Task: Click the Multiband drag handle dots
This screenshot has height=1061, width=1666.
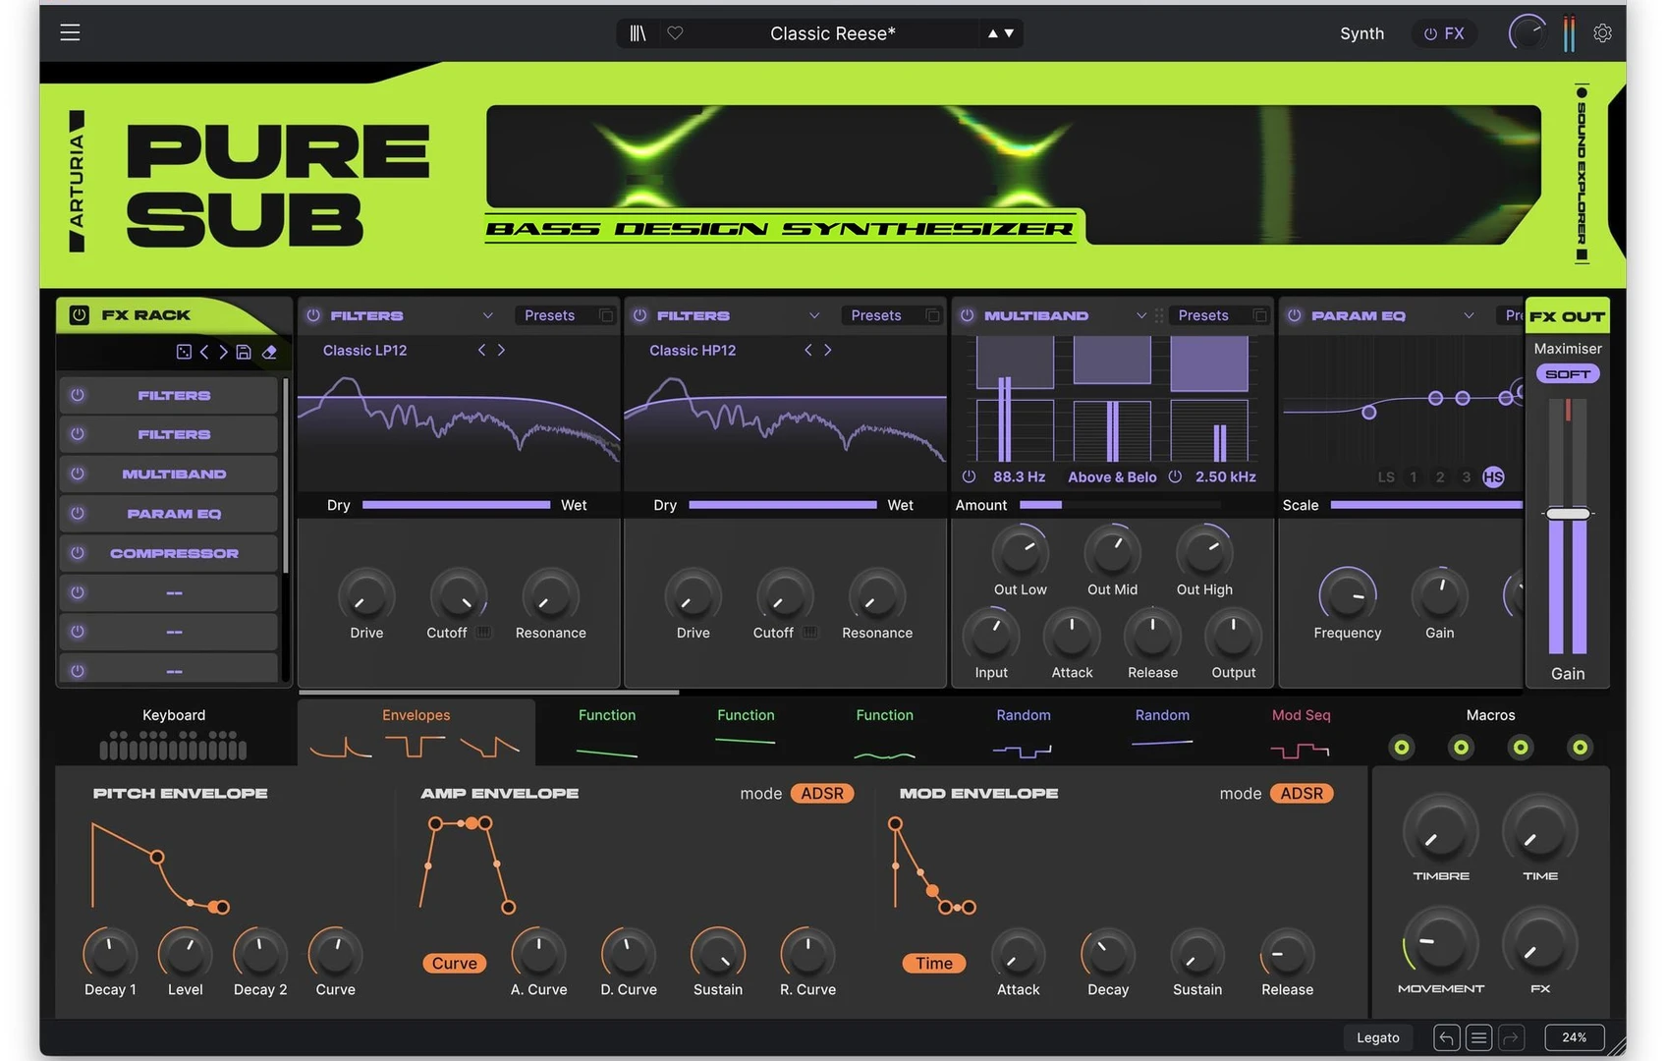Action: pos(1159,315)
